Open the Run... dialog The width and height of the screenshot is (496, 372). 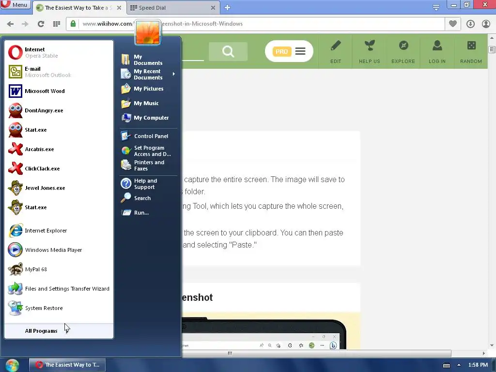tap(148, 213)
